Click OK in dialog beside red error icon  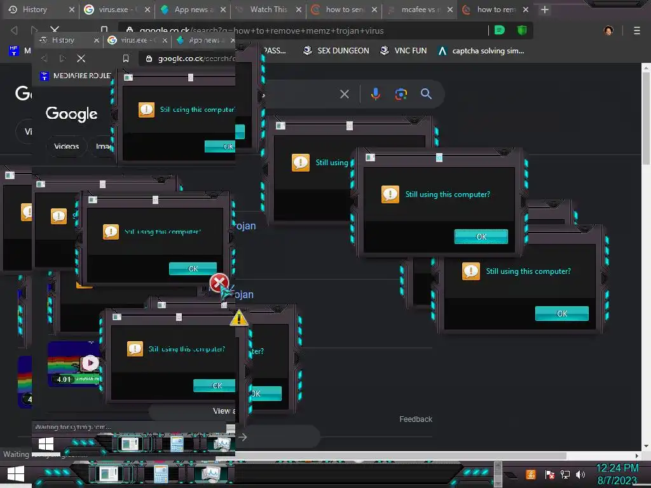[x=193, y=269]
